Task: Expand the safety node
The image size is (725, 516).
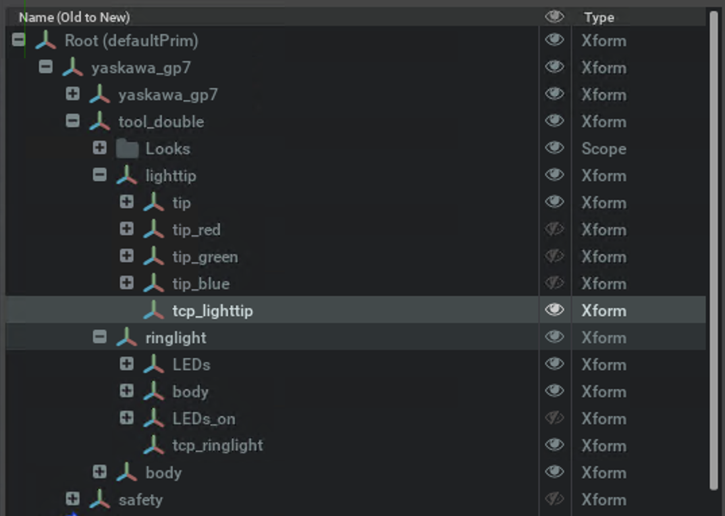Action: (x=73, y=499)
